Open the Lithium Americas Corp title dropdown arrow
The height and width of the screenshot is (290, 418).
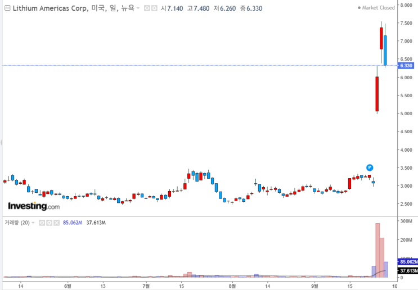[x=138, y=8]
